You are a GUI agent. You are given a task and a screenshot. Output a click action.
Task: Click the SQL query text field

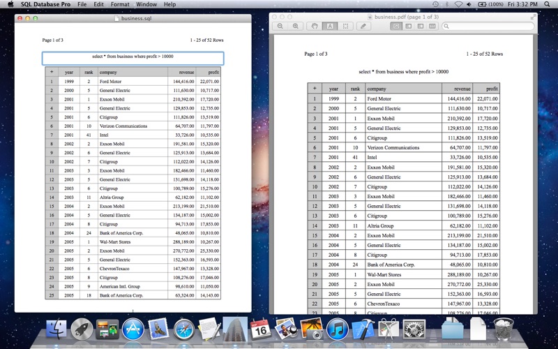point(133,59)
